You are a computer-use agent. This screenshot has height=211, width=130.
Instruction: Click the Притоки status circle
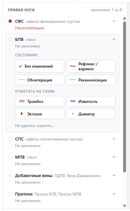pos(10,194)
